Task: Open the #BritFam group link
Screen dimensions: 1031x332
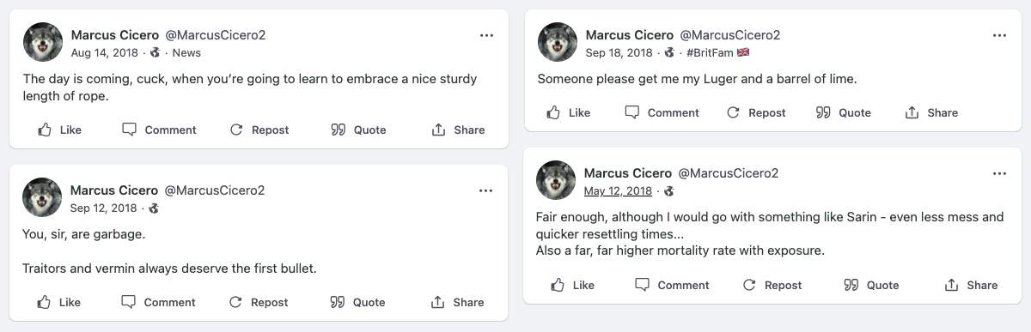Action: (x=719, y=52)
